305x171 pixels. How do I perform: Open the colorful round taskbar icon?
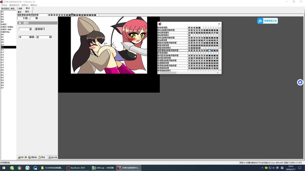[20, 168]
